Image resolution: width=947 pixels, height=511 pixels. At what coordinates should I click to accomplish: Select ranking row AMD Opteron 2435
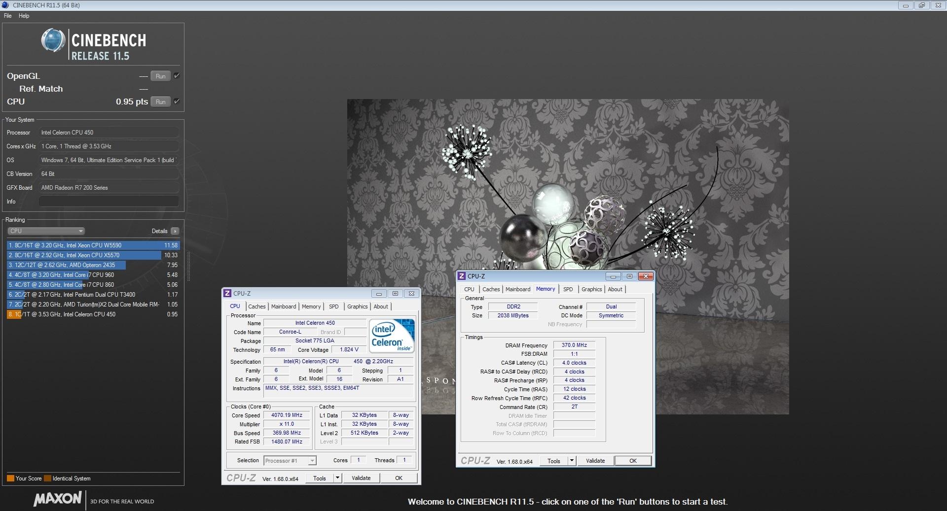(x=93, y=265)
